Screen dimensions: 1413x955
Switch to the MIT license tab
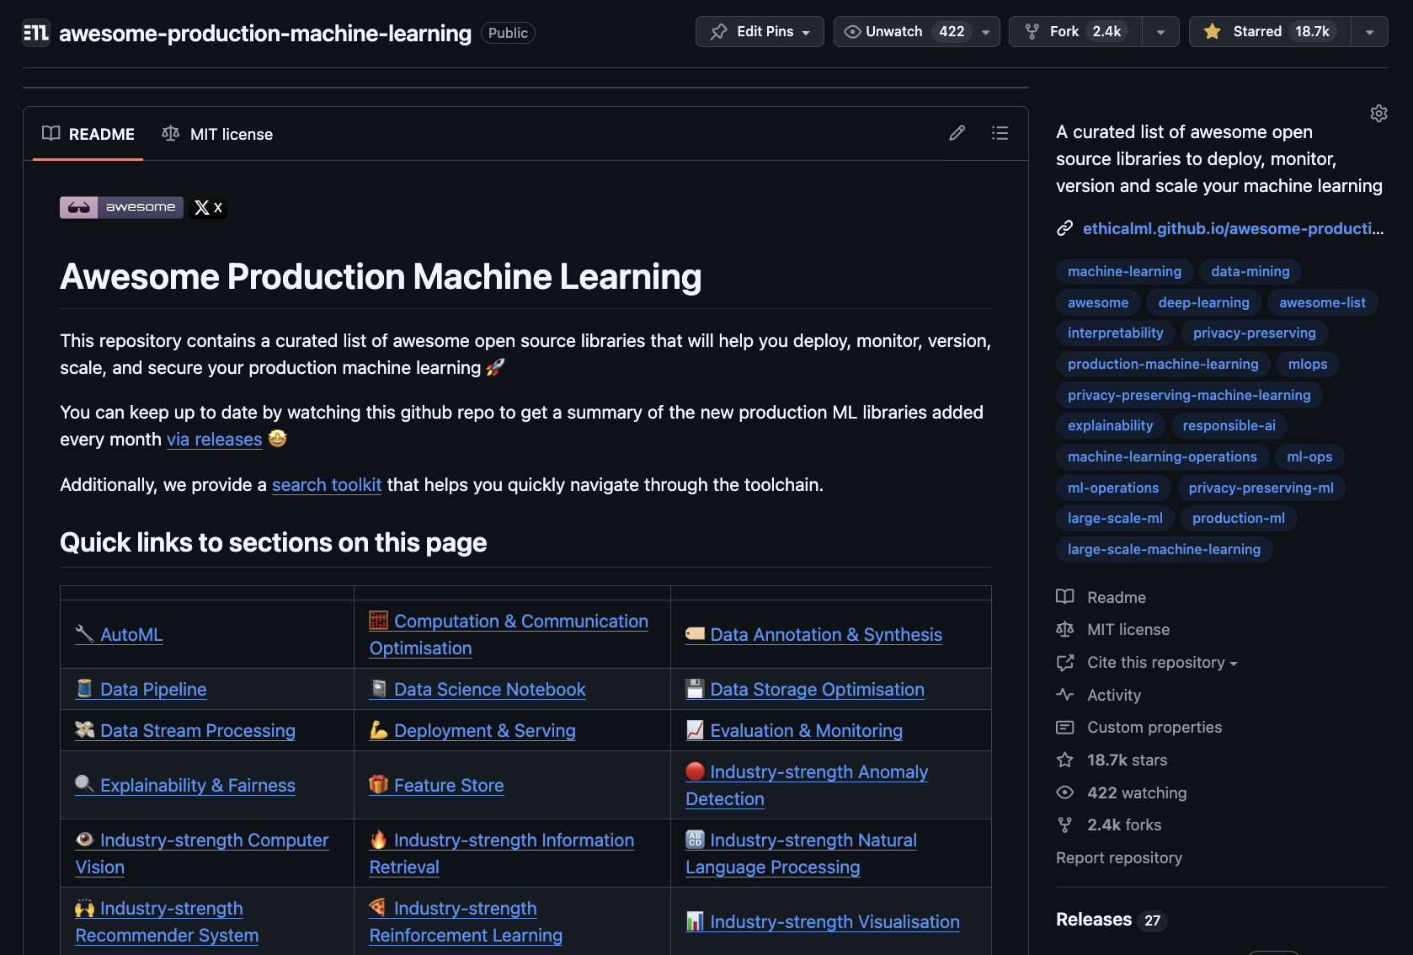point(218,134)
